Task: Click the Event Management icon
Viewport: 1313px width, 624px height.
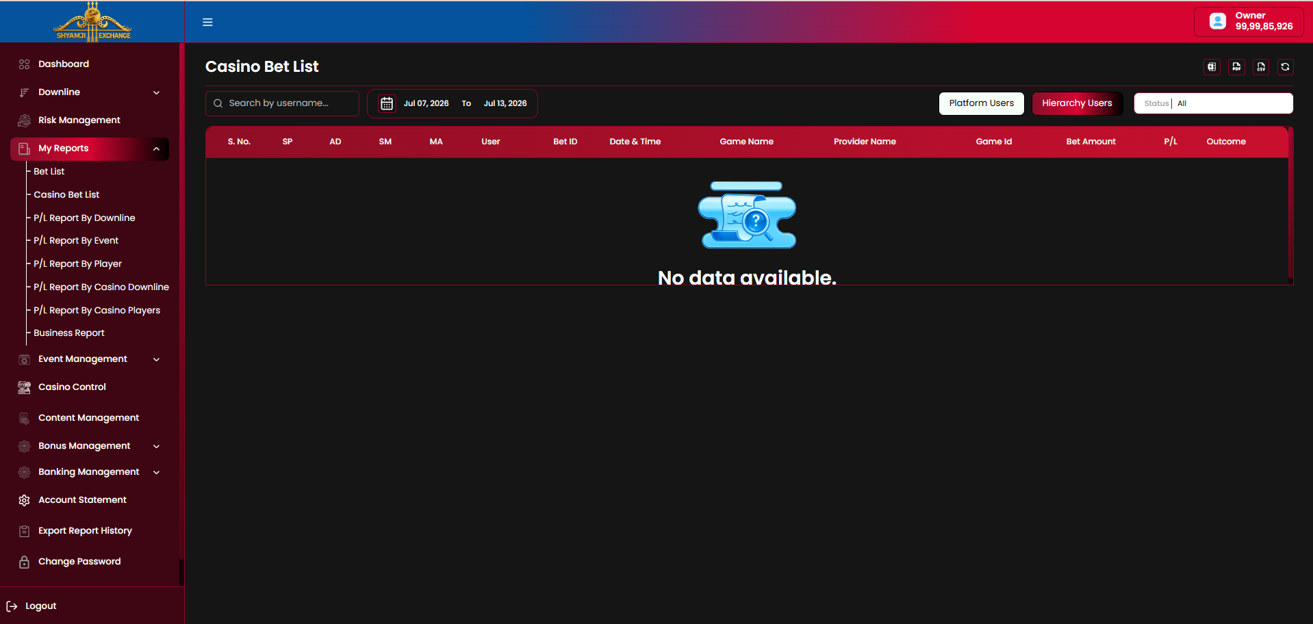Action: 25,359
